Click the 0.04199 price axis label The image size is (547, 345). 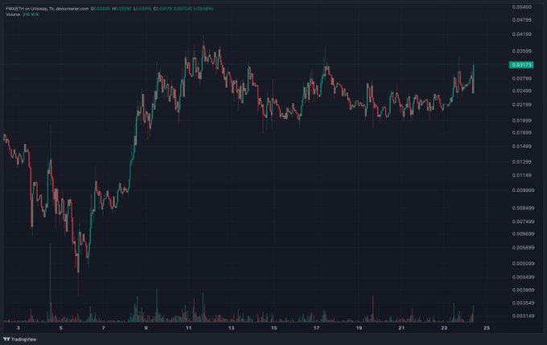pos(522,34)
